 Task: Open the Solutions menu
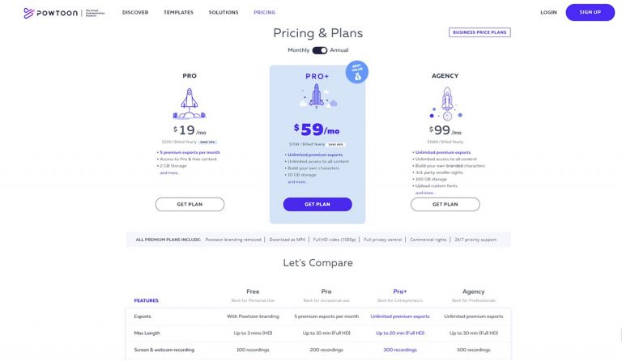click(224, 13)
